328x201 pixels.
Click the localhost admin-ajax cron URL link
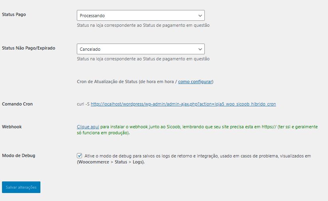183,104
